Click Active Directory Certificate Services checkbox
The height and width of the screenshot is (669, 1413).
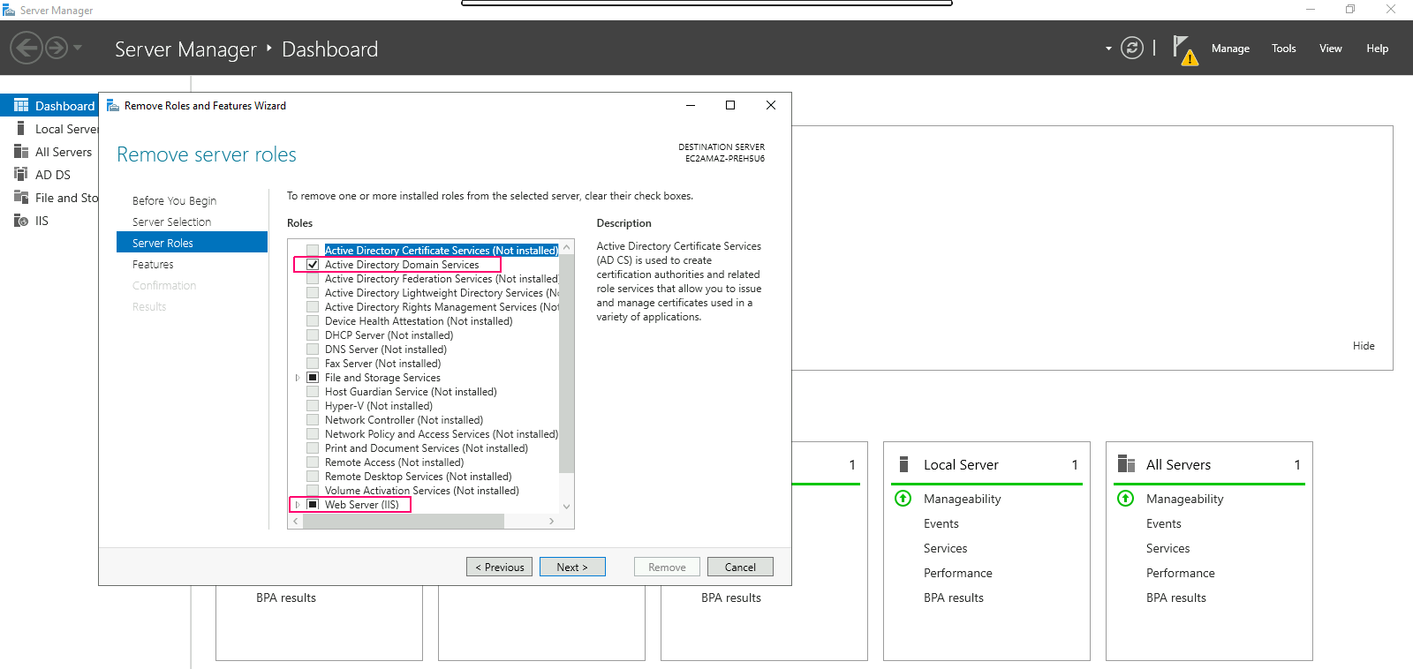click(313, 250)
